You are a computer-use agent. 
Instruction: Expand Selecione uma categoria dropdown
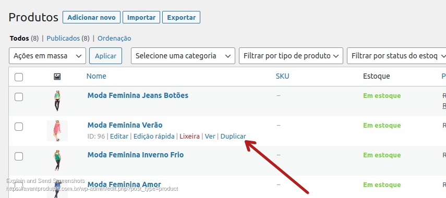tap(183, 56)
